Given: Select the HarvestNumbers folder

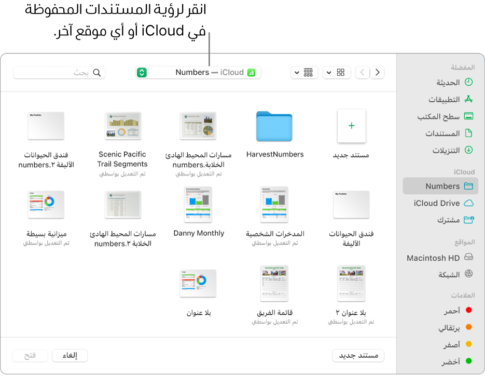Looking at the screenshot, I should [274, 126].
